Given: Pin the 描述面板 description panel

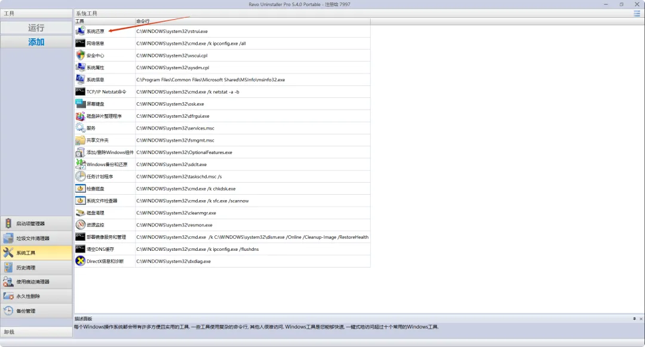Looking at the screenshot, I should [x=634, y=319].
